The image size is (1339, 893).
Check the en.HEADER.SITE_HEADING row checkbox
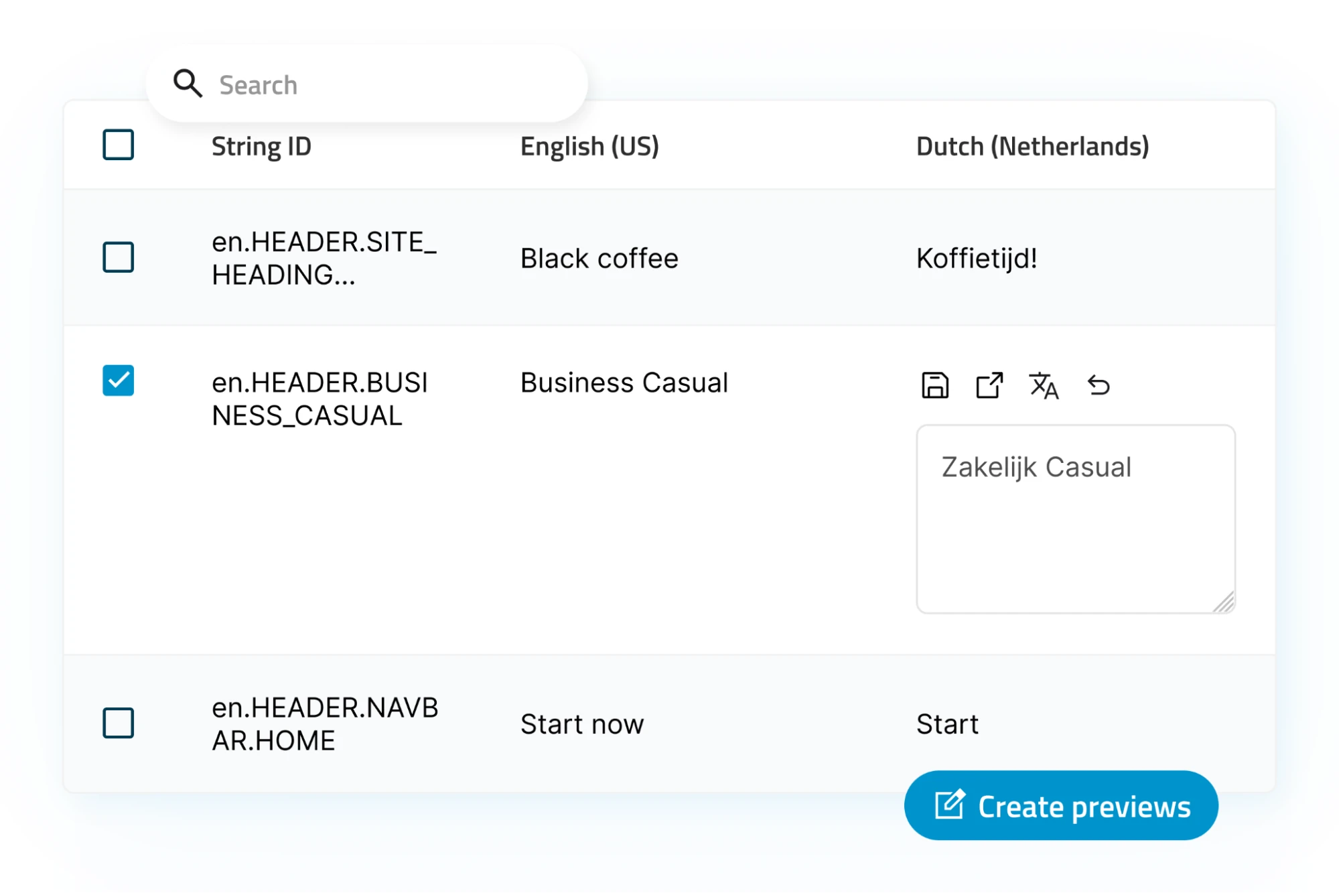[119, 257]
